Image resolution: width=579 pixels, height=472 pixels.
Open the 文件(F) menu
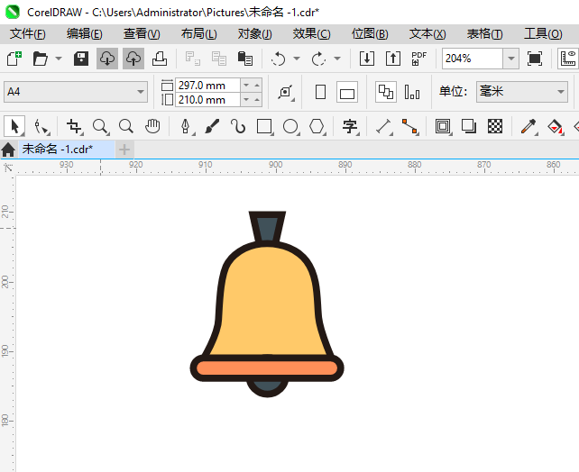coord(28,34)
